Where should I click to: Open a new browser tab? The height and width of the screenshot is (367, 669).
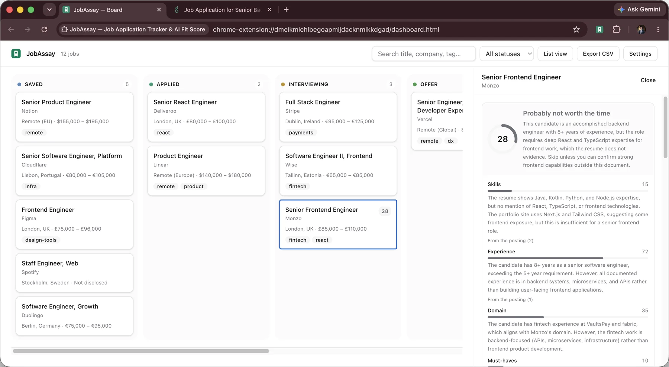[x=286, y=10]
